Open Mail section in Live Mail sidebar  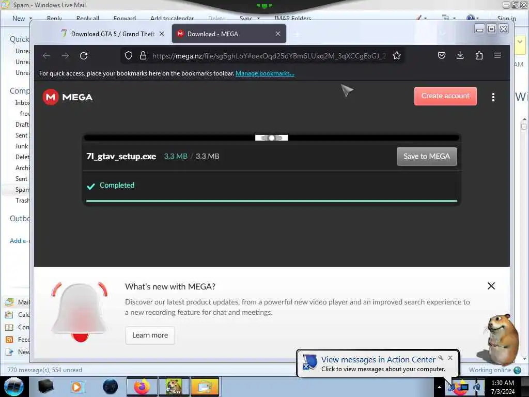tap(18, 302)
